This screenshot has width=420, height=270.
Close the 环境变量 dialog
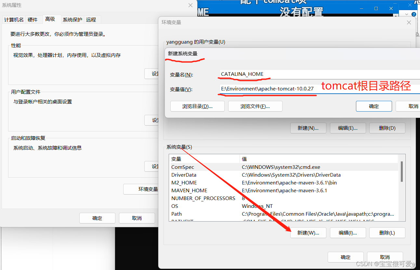[x=409, y=22]
